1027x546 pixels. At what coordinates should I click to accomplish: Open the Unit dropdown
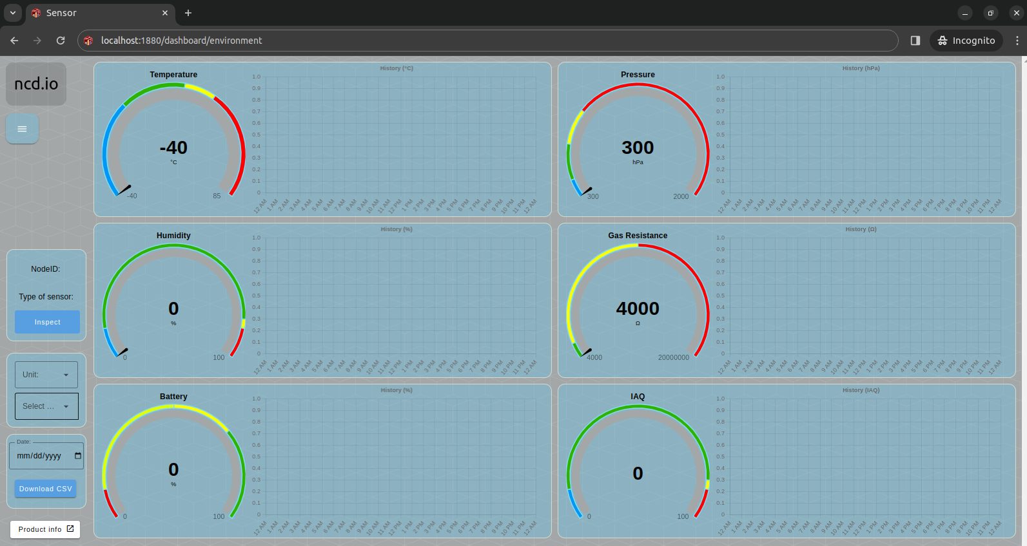click(x=46, y=375)
